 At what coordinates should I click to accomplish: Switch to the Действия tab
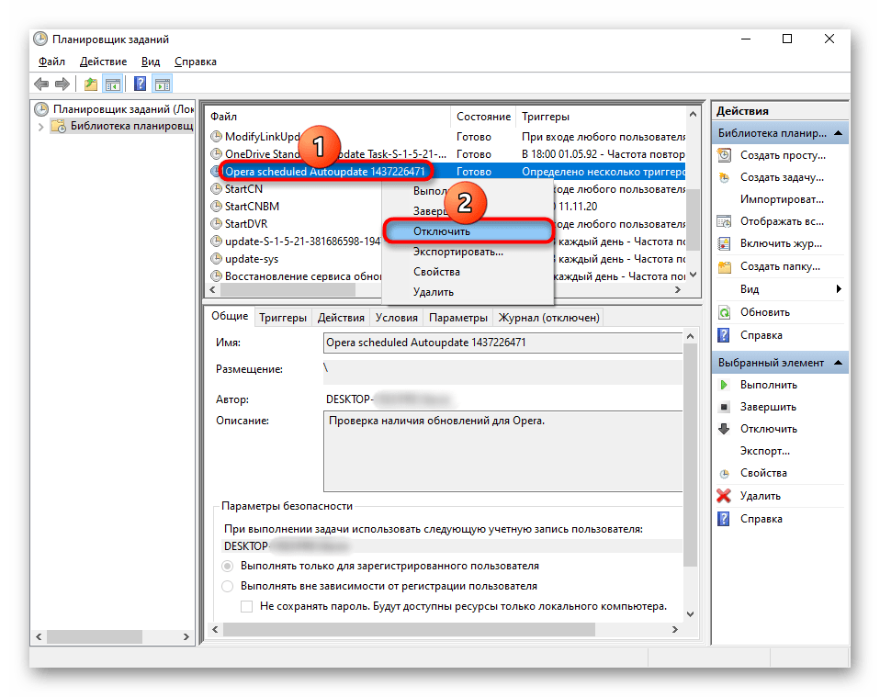pos(341,318)
